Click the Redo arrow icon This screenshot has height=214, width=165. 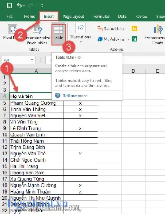tap(31, 6)
